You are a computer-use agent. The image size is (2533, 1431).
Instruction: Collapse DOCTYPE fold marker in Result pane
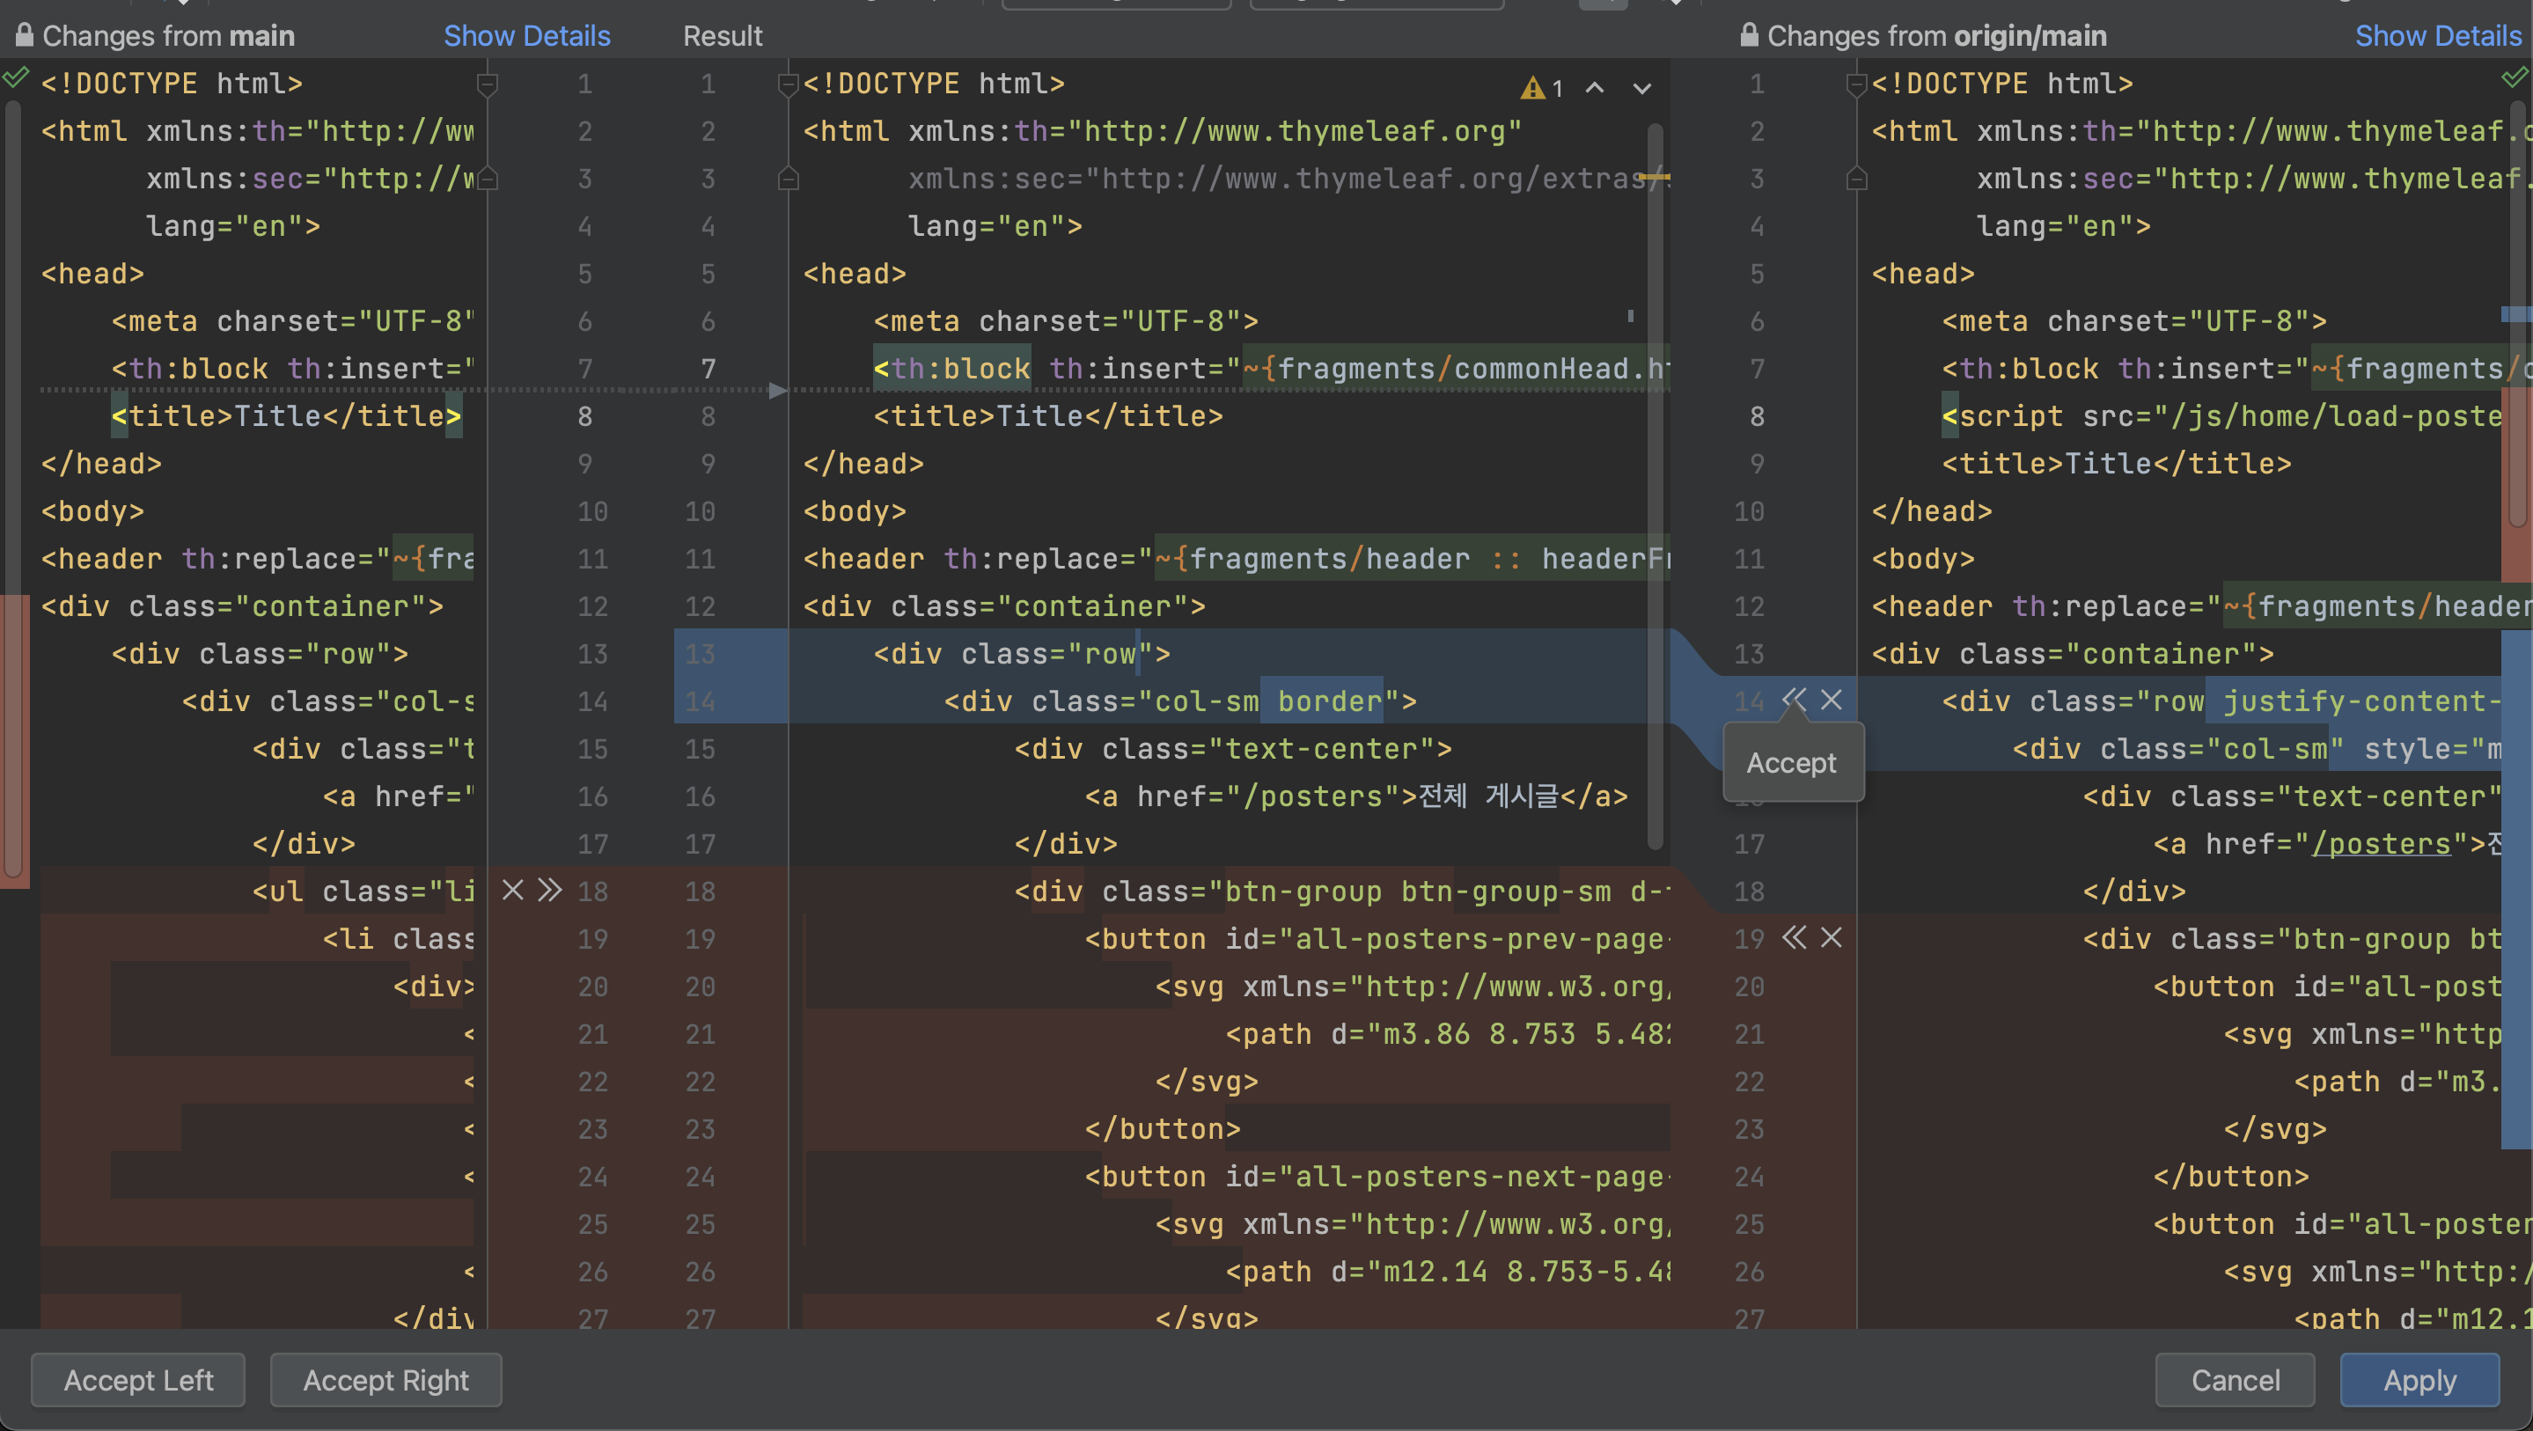pyautogui.click(x=788, y=84)
